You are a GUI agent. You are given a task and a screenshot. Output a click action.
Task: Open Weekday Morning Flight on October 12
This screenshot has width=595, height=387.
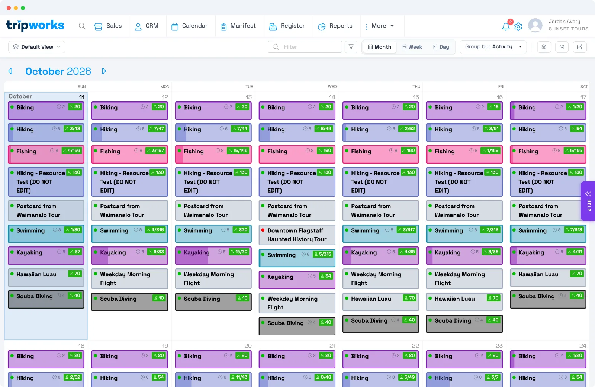pyautogui.click(x=130, y=279)
